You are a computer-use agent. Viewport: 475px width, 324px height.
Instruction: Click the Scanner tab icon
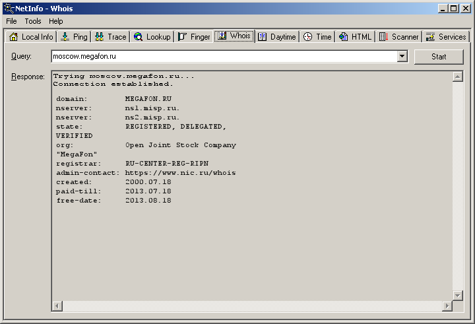383,37
